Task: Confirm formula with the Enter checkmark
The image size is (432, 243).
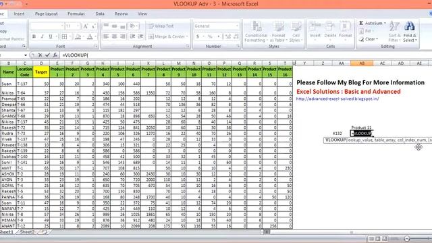Action: (47, 55)
